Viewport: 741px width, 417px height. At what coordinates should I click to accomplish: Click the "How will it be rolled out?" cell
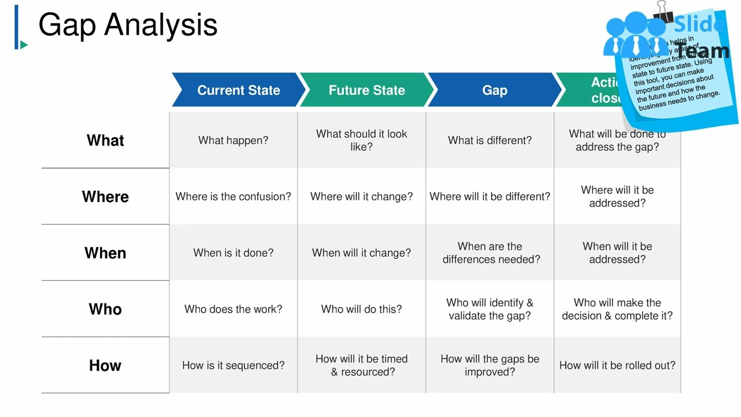click(617, 365)
